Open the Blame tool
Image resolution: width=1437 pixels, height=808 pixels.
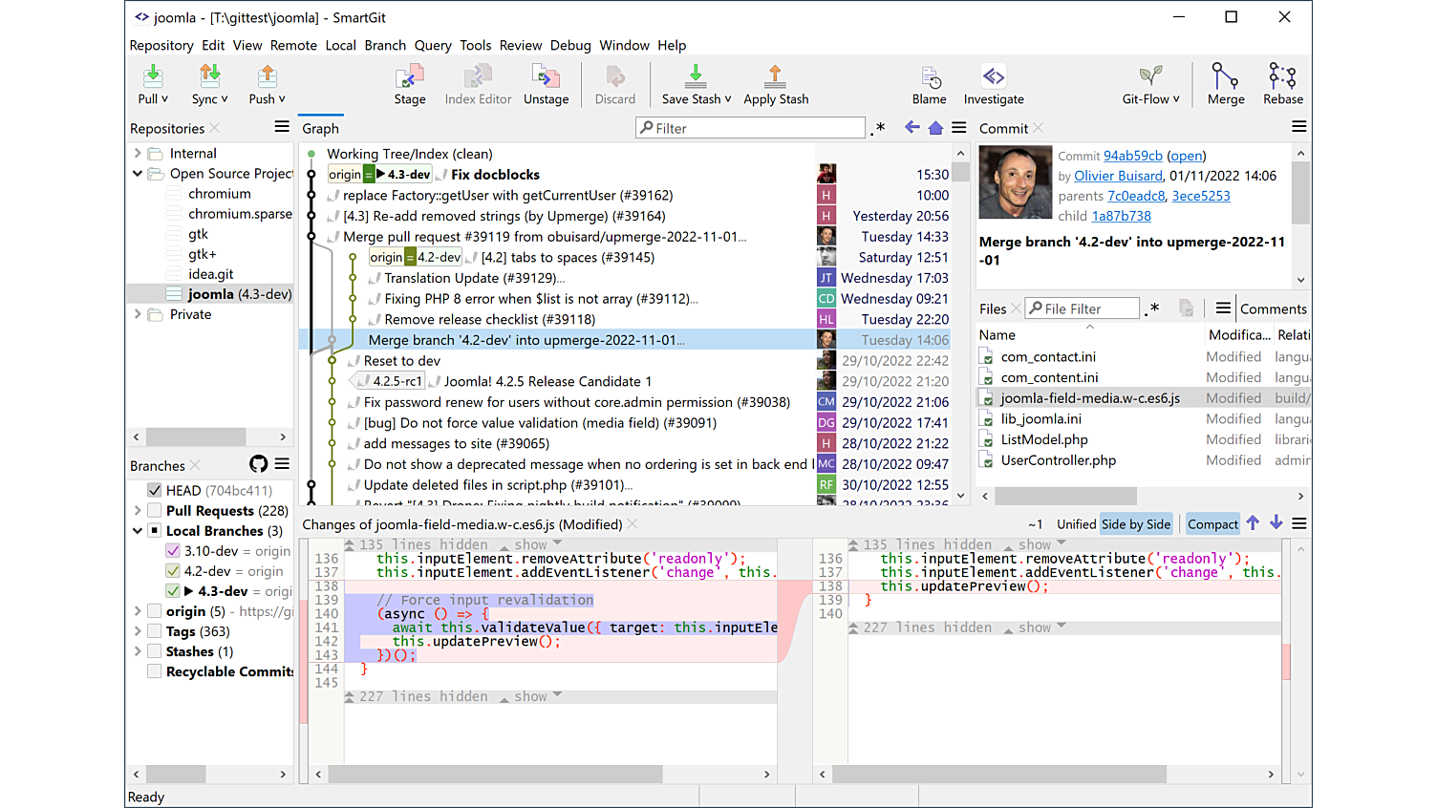coord(929,84)
